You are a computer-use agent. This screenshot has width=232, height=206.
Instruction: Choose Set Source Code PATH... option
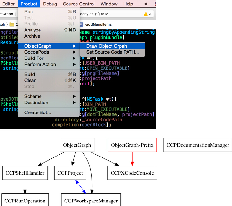pos(112,52)
